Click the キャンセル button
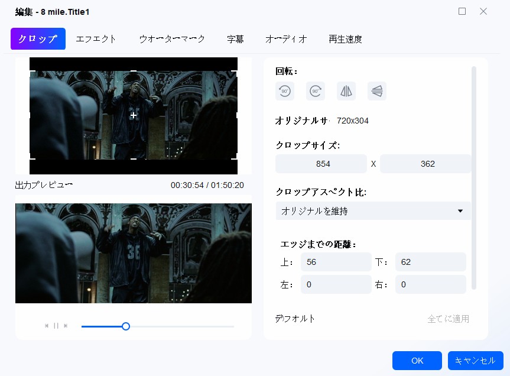The height and width of the screenshot is (376, 510). coord(476,361)
